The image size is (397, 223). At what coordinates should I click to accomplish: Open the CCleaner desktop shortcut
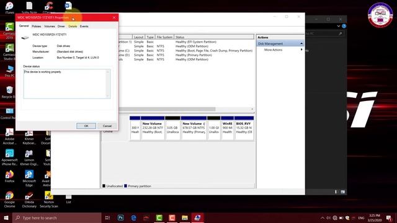coord(49,7)
